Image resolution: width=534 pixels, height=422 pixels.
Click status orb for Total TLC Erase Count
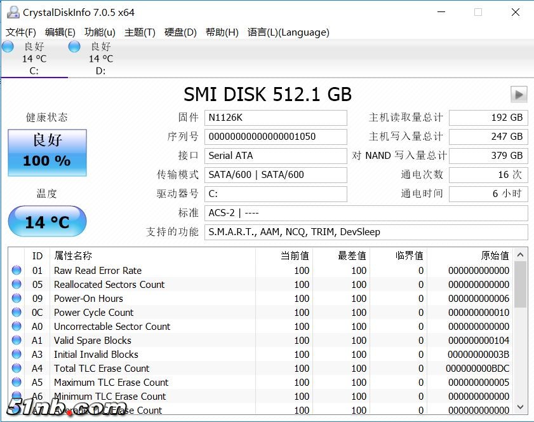click(17, 369)
